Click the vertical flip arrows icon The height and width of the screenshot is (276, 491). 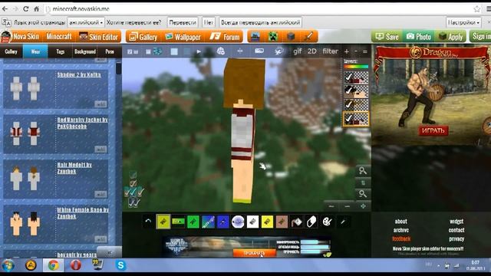point(363,182)
